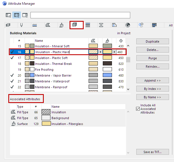Click the Delete... button
Image resolution: width=174 pixels, height=162 pixels.
click(x=153, y=50)
